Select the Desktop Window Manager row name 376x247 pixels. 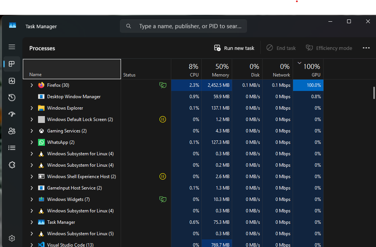point(74,97)
